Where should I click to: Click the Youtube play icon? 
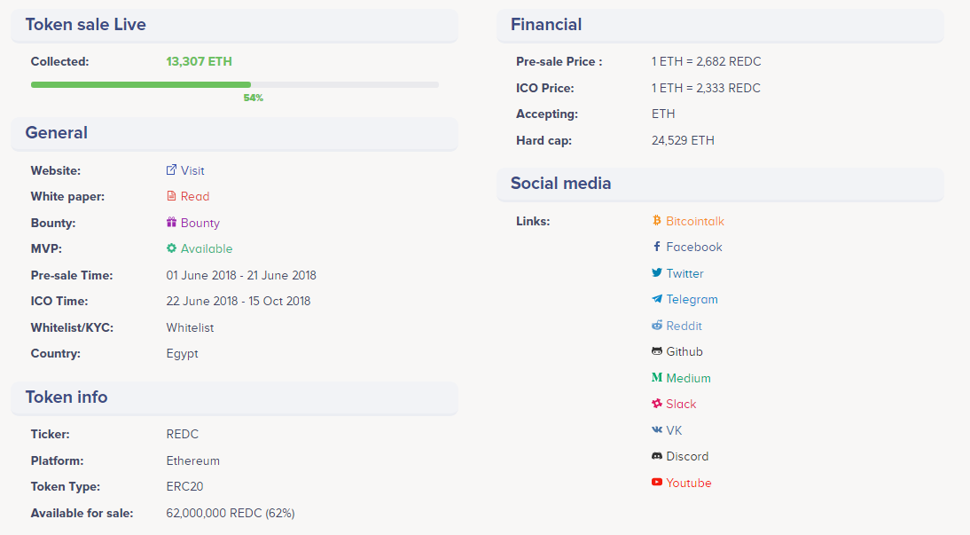click(x=657, y=482)
